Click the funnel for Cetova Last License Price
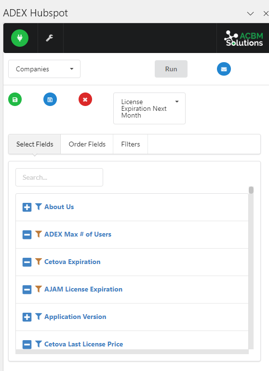The width and height of the screenshot is (269, 371). [39, 344]
